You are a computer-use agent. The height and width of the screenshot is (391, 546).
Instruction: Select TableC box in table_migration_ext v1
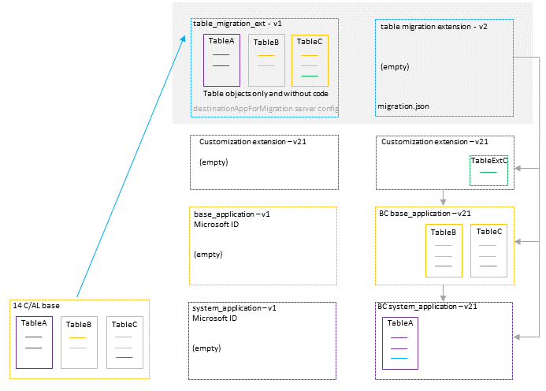tap(310, 61)
